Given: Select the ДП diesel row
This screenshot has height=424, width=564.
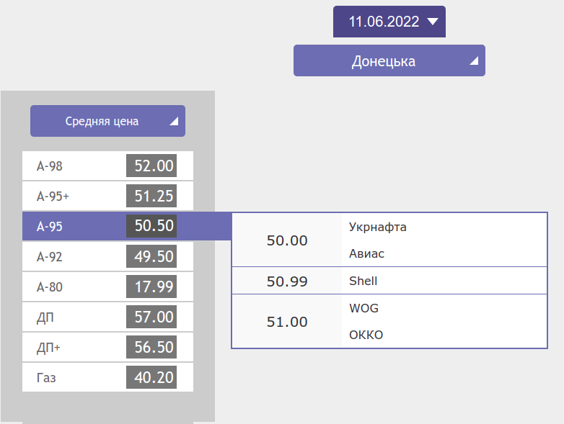Looking at the screenshot, I should coord(107,317).
